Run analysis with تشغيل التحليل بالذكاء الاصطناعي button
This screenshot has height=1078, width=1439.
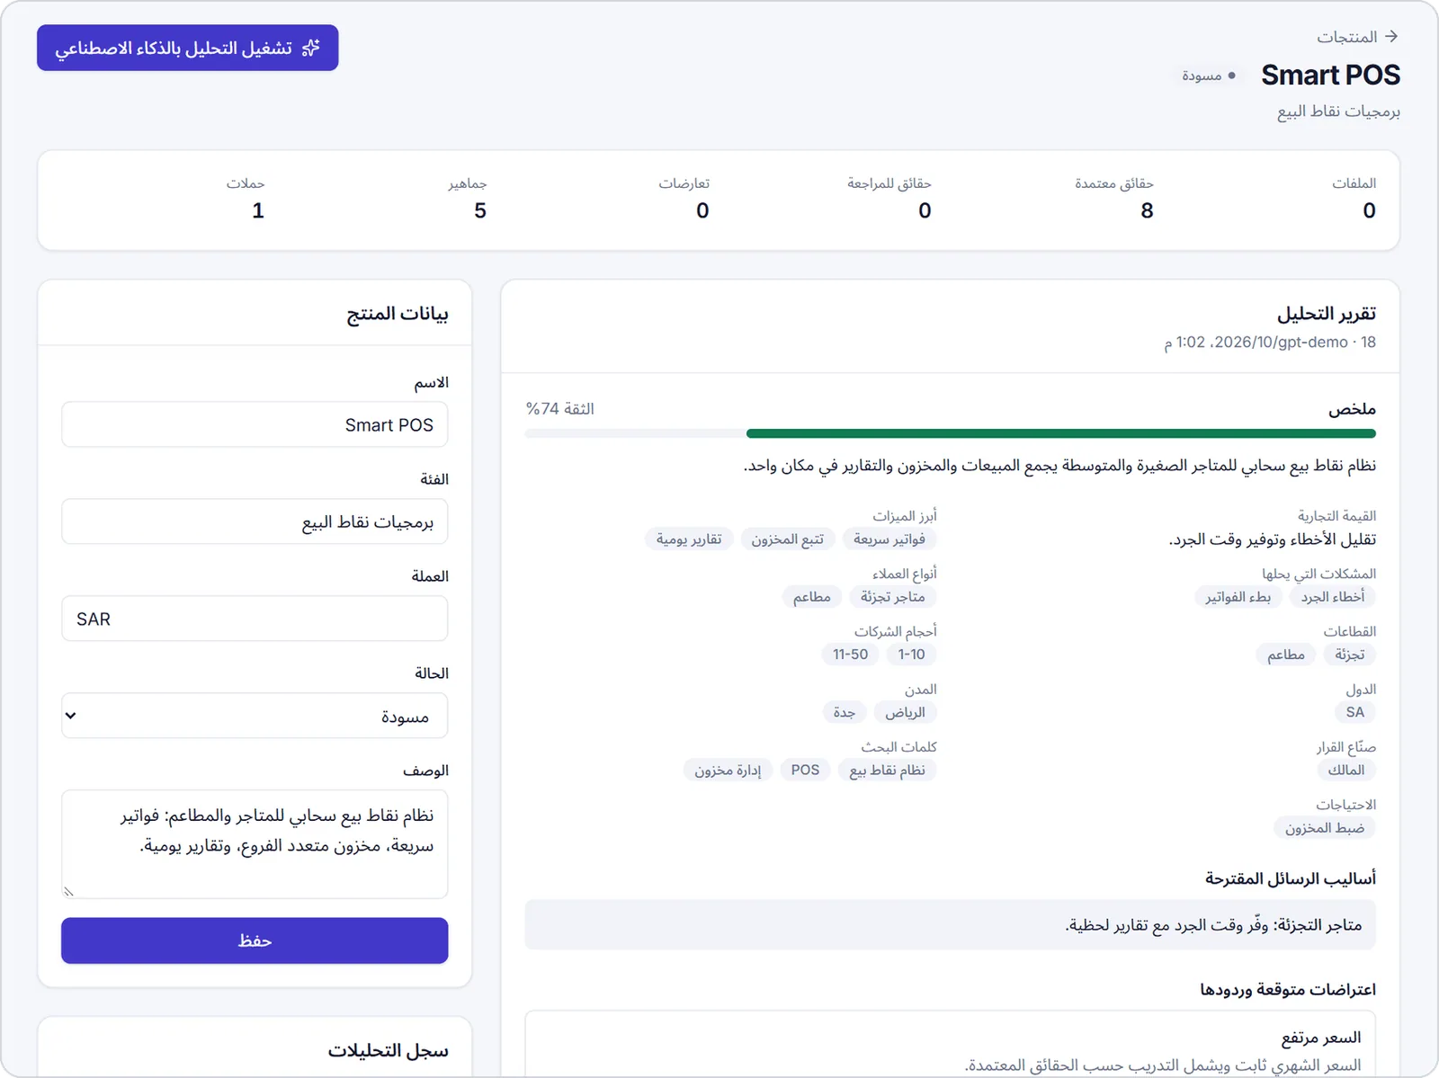(187, 48)
